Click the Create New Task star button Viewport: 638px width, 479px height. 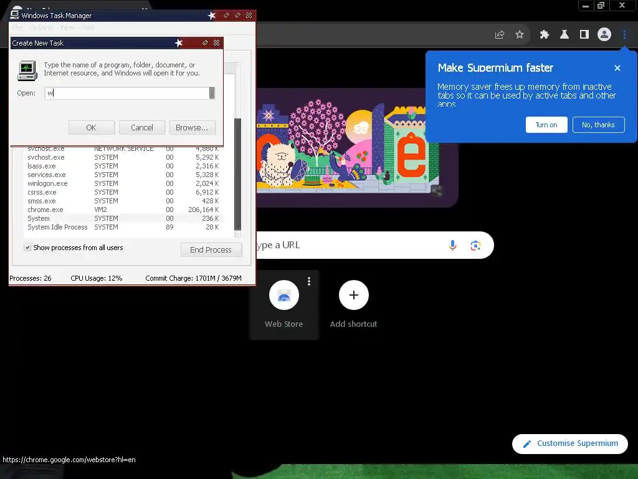pyautogui.click(x=179, y=43)
